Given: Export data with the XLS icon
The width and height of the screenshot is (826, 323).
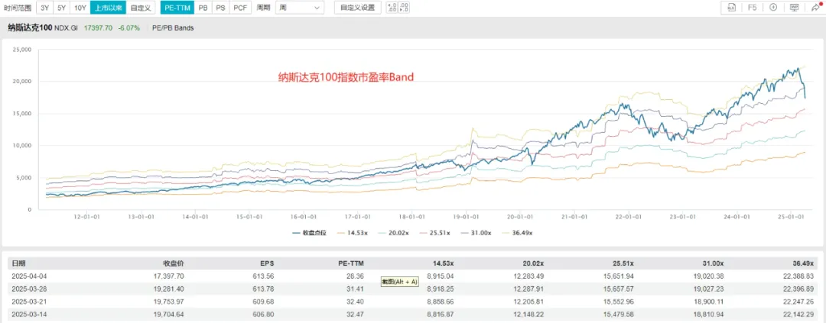Looking at the screenshot, I should click(x=731, y=8).
